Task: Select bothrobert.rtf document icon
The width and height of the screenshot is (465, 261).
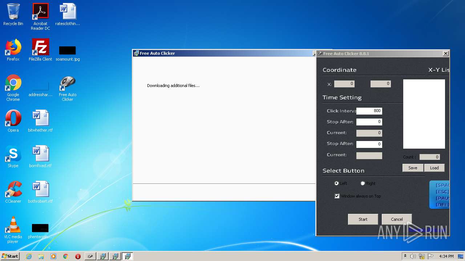Action: 40,192
